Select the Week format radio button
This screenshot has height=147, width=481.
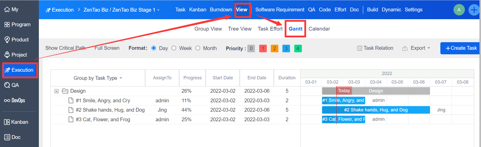coord(174,48)
